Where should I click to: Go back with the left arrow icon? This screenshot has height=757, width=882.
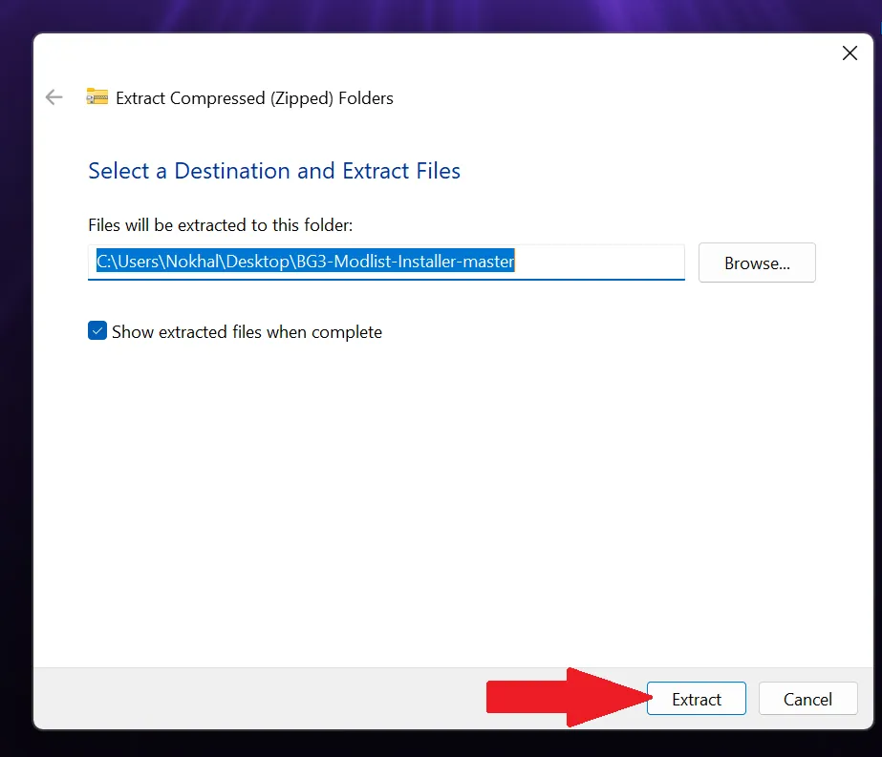[54, 97]
